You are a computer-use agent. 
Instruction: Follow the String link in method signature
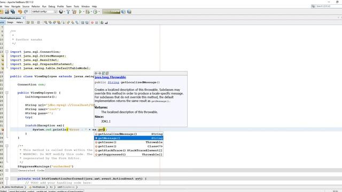pyautogui.click(x=113, y=82)
